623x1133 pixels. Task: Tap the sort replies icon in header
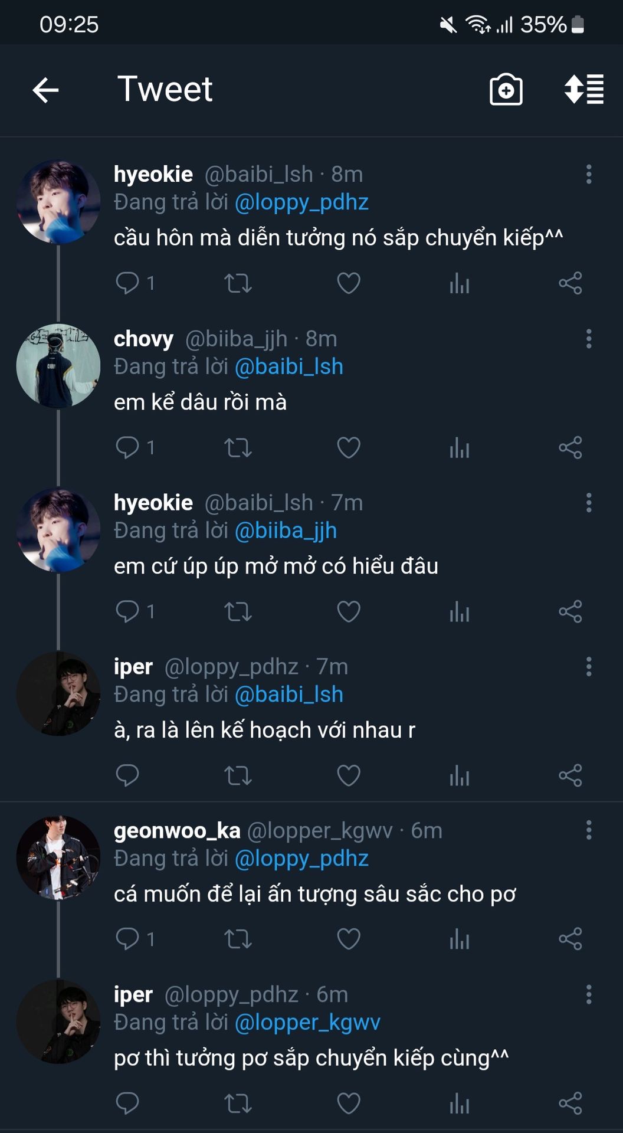click(583, 90)
